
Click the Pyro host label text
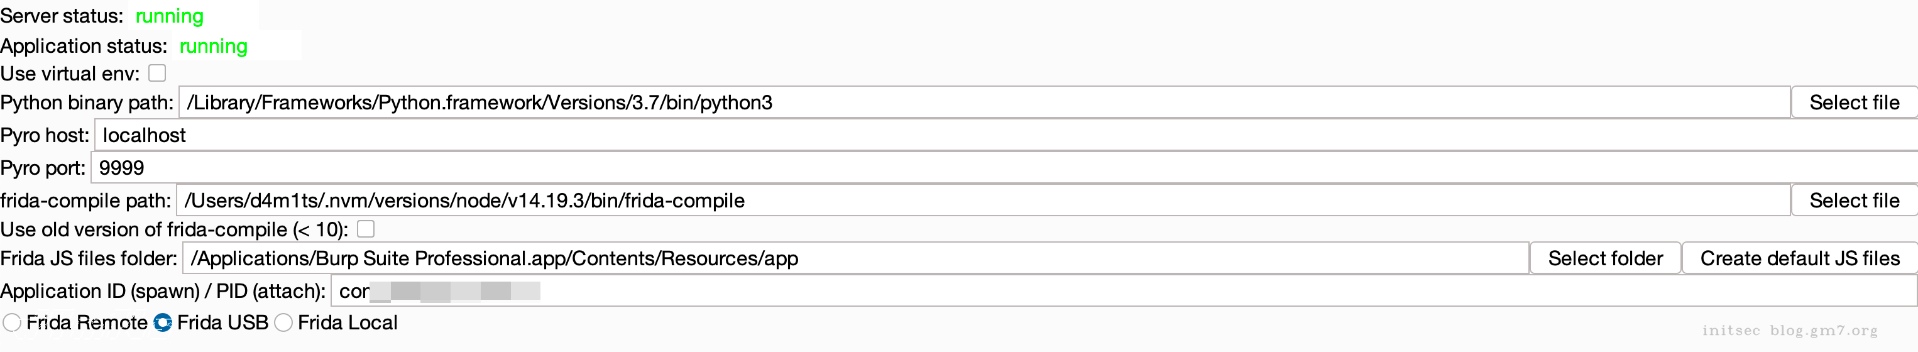click(x=45, y=135)
